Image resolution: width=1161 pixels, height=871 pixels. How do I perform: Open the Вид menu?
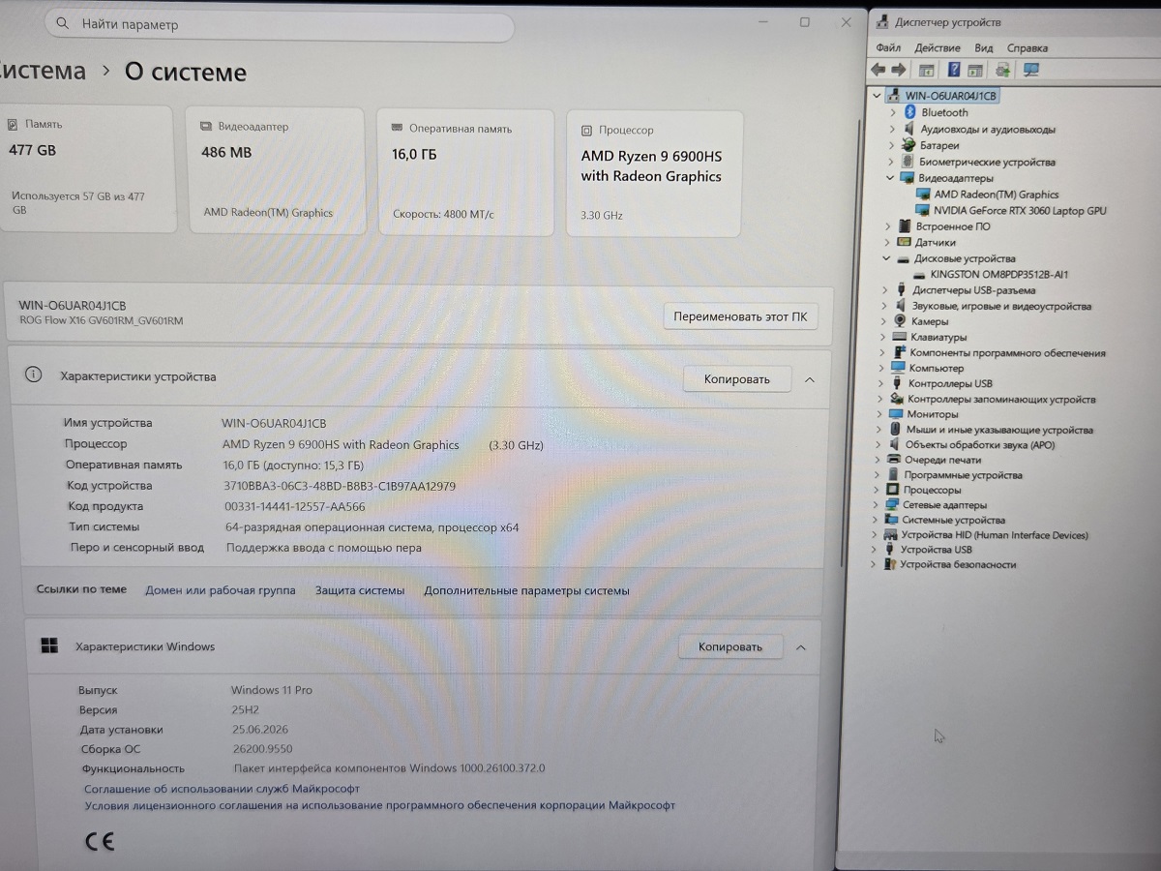(983, 47)
